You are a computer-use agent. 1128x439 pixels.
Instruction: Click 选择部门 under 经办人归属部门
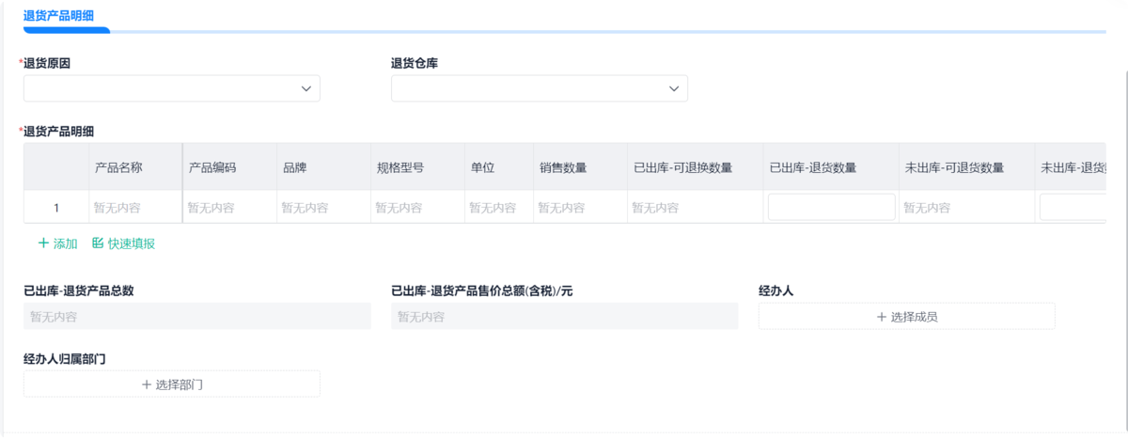[172, 384]
